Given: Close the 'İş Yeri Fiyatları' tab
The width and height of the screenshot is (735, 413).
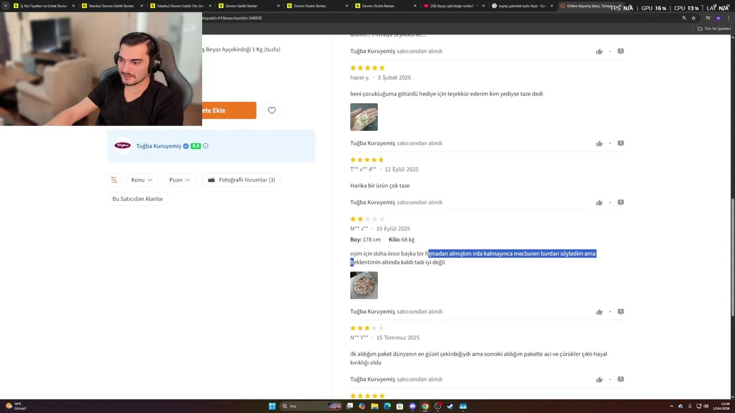Looking at the screenshot, I should [x=73, y=6].
